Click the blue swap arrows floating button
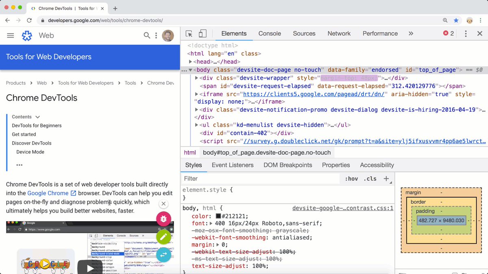This screenshot has height=274, width=488. tap(163, 255)
